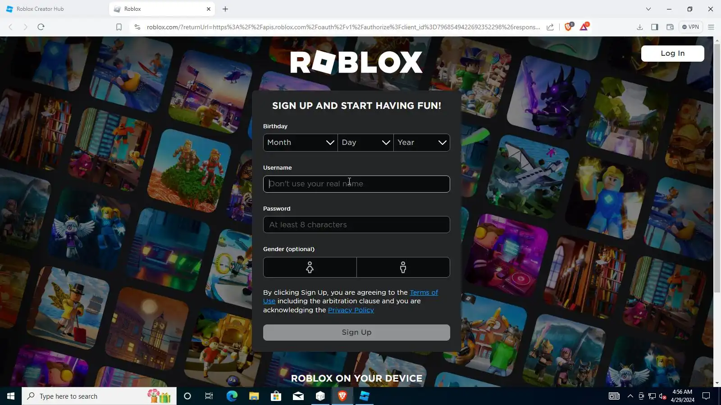The height and width of the screenshot is (405, 721).
Task: Open the touch keyboard tray icon
Action: [614, 396]
